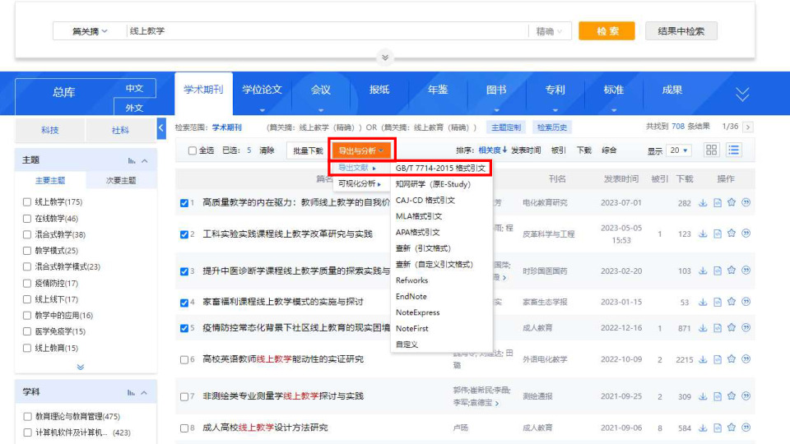The image size is (790, 444).
Task: Open 主题定制 link
Action: (506, 127)
